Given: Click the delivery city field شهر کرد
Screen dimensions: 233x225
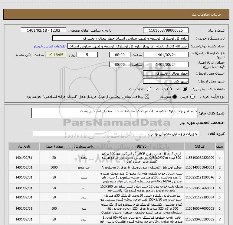Looking at the screenshot, I should point(166,81).
